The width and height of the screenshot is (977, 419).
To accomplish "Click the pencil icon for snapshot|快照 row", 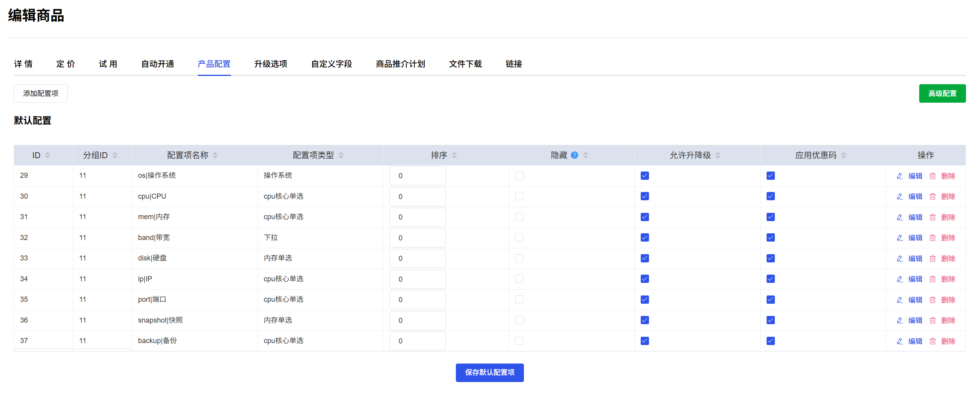I will click(x=900, y=321).
